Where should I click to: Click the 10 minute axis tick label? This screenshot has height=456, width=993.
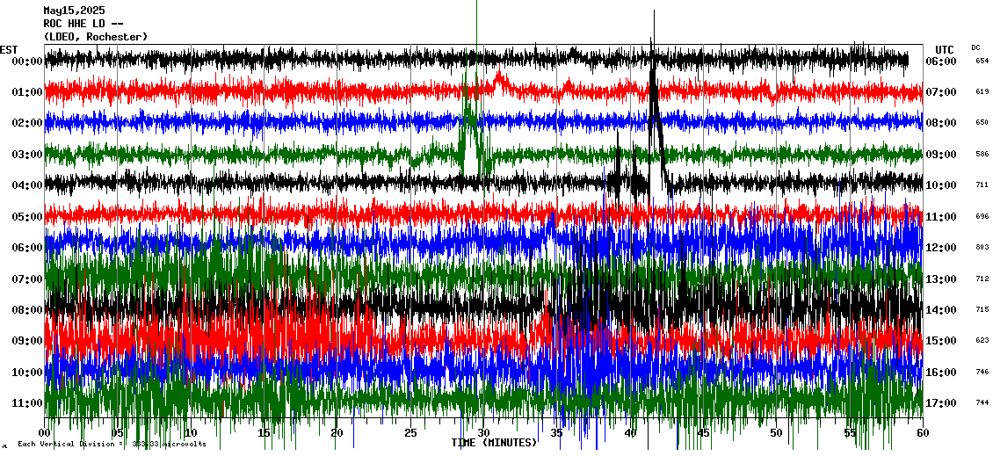pos(191,433)
